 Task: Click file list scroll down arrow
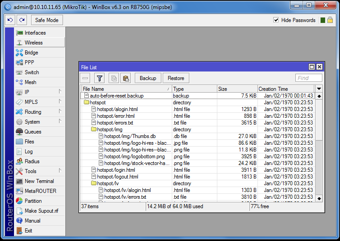point(319,198)
